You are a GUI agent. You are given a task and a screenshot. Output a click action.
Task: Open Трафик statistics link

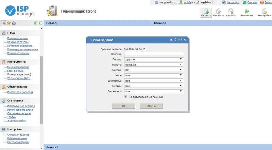click(x=12, y=117)
